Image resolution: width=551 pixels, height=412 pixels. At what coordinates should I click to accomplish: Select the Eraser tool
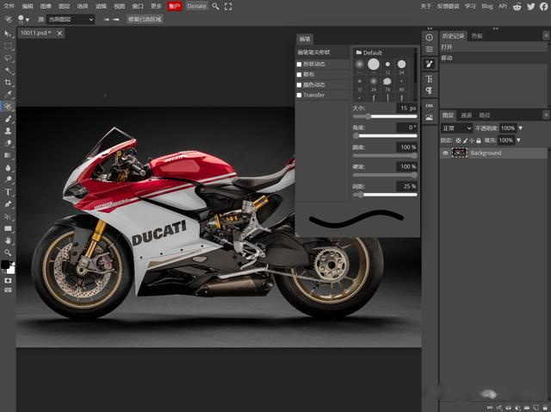[8, 143]
